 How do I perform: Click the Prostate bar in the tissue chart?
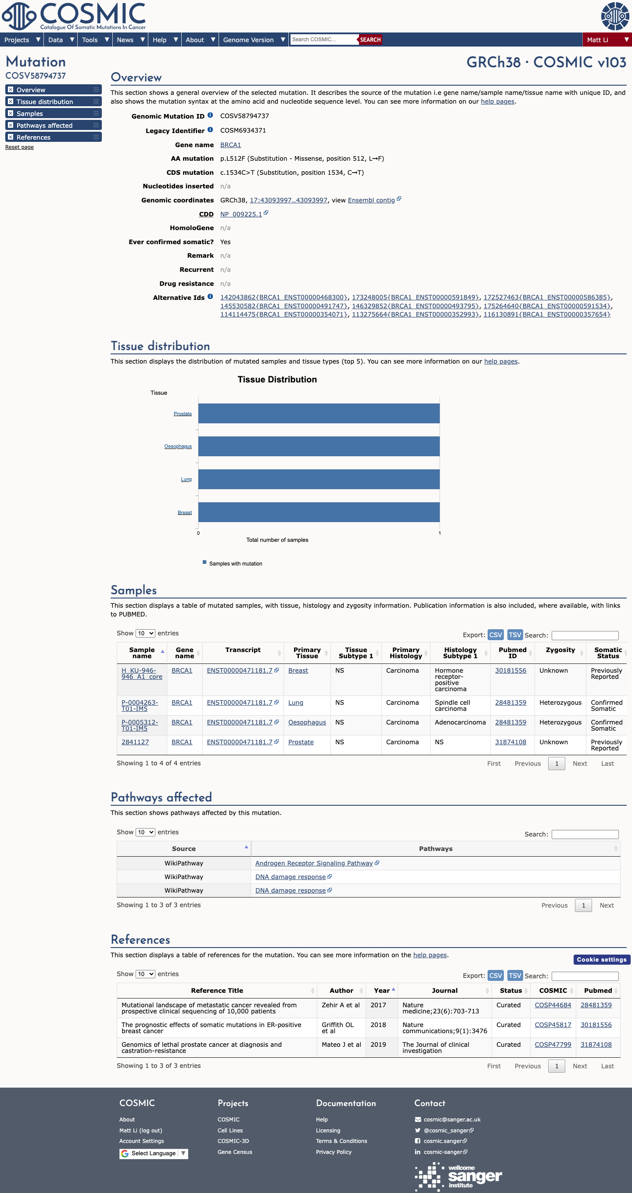[319, 413]
